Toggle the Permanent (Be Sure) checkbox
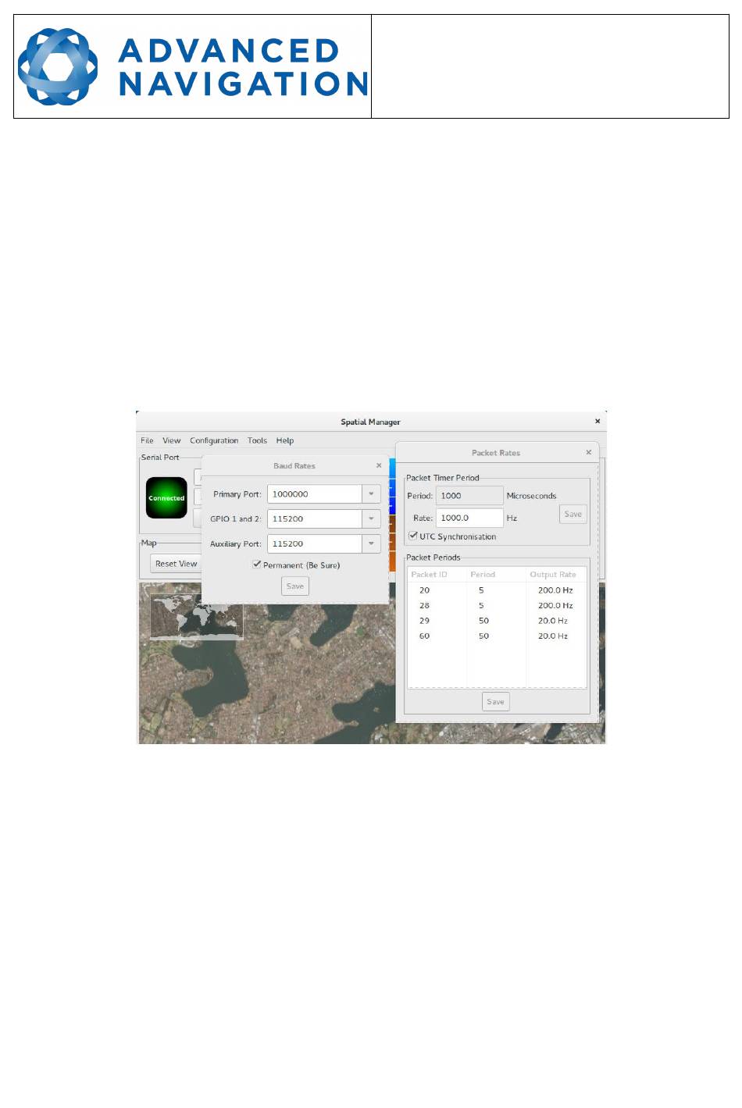This screenshot has width=742, height=1108. tap(257, 565)
